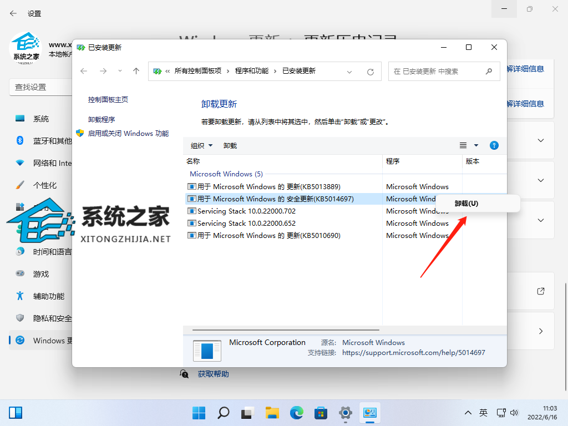Open volume icon in system tray
The image size is (568, 426).
[514, 413]
